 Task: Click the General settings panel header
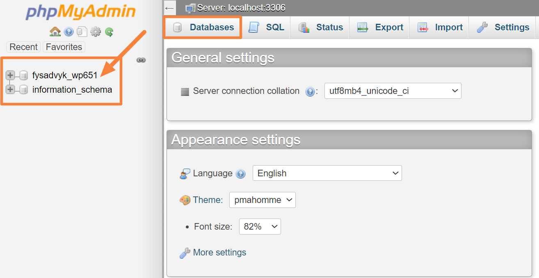click(x=349, y=58)
